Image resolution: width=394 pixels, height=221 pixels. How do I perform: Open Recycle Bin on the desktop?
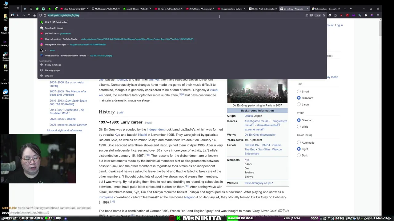point(5,30)
